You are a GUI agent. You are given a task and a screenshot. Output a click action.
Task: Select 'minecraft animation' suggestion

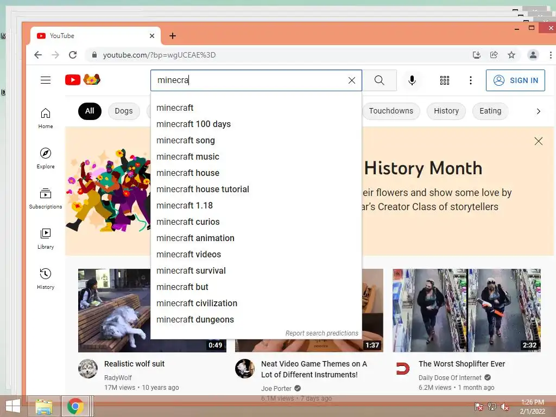256,238
